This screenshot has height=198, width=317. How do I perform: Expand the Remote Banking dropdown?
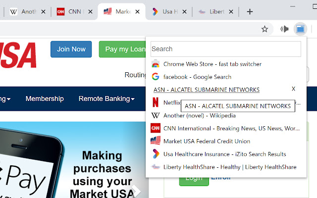click(x=106, y=99)
